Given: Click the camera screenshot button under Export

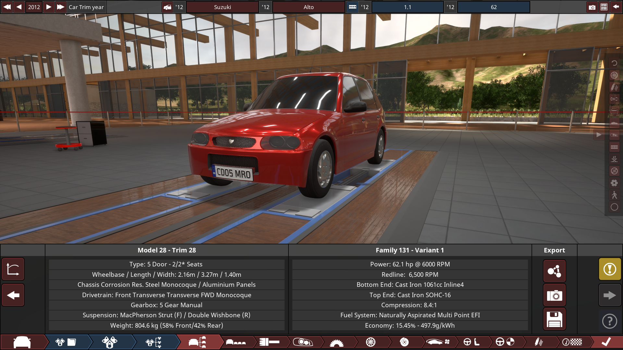Looking at the screenshot, I should [554, 295].
